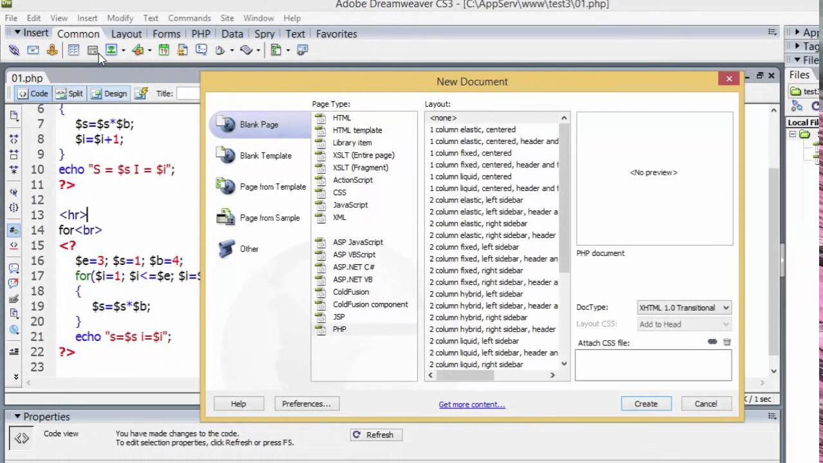
Task: Open the Script dropdown arrow on Insert bar
Action: point(258,50)
